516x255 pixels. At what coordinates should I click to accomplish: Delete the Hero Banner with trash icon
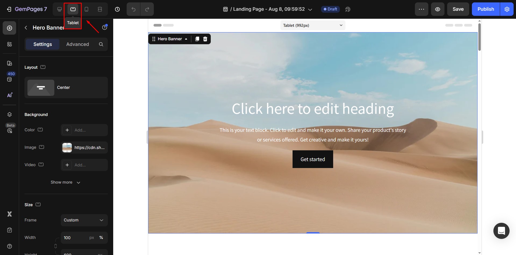pos(205,39)
